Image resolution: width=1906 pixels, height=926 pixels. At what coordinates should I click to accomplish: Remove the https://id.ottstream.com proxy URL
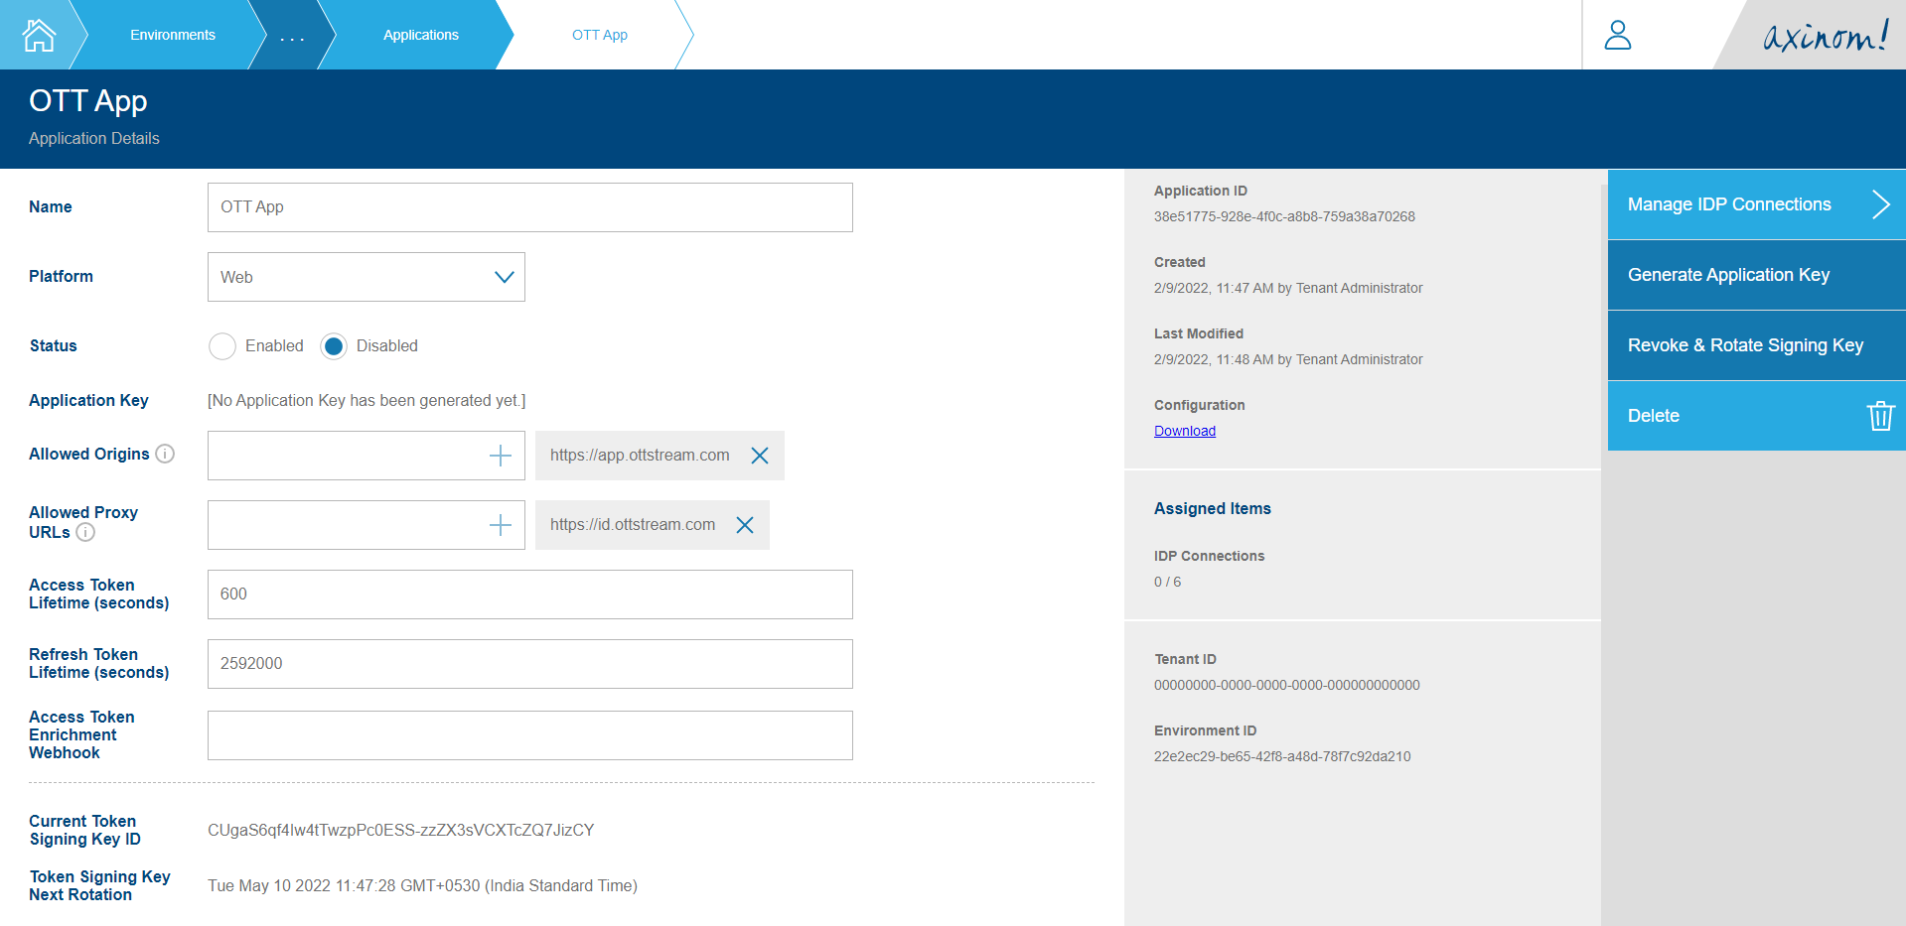(744, 524)
